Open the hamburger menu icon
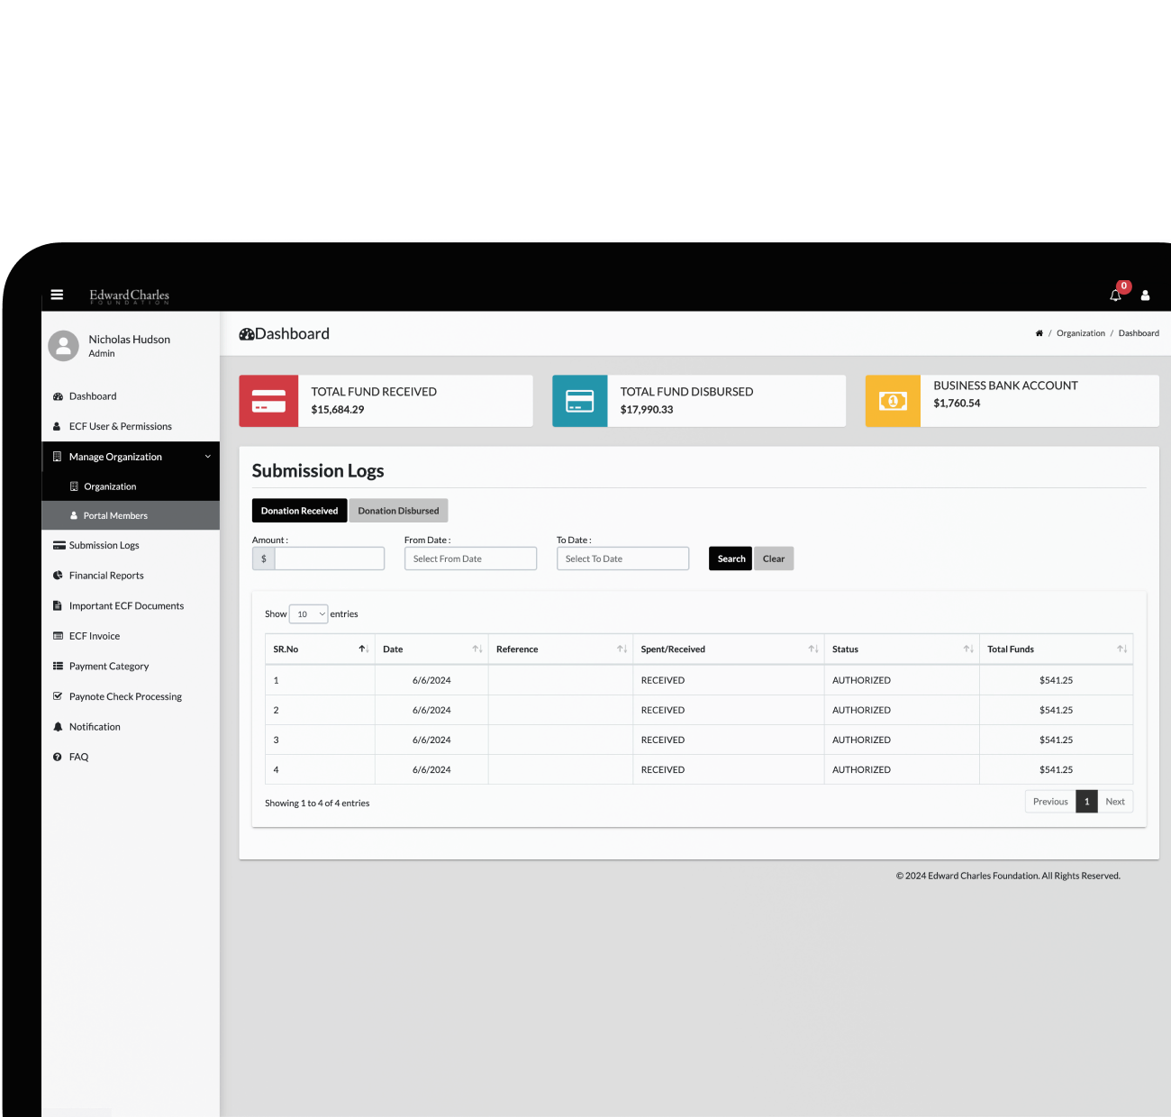The width and height of the screenshot is (1171, 1117). (x=57, y=295)
